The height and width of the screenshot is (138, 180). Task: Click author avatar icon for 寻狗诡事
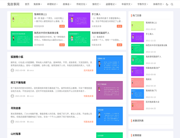point(12,122)
